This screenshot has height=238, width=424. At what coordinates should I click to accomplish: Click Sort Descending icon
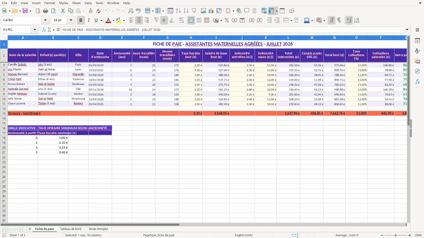[186, 11]
